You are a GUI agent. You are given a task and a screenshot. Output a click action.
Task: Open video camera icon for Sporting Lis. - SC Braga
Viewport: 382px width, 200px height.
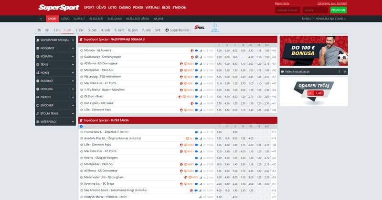pyautogui.click(x=197, y=184)
